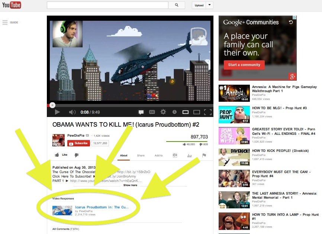The image size is (322, 234).
Task: Click the video response thumbnail
Action: pyautogui.click(x=62, y=211)
